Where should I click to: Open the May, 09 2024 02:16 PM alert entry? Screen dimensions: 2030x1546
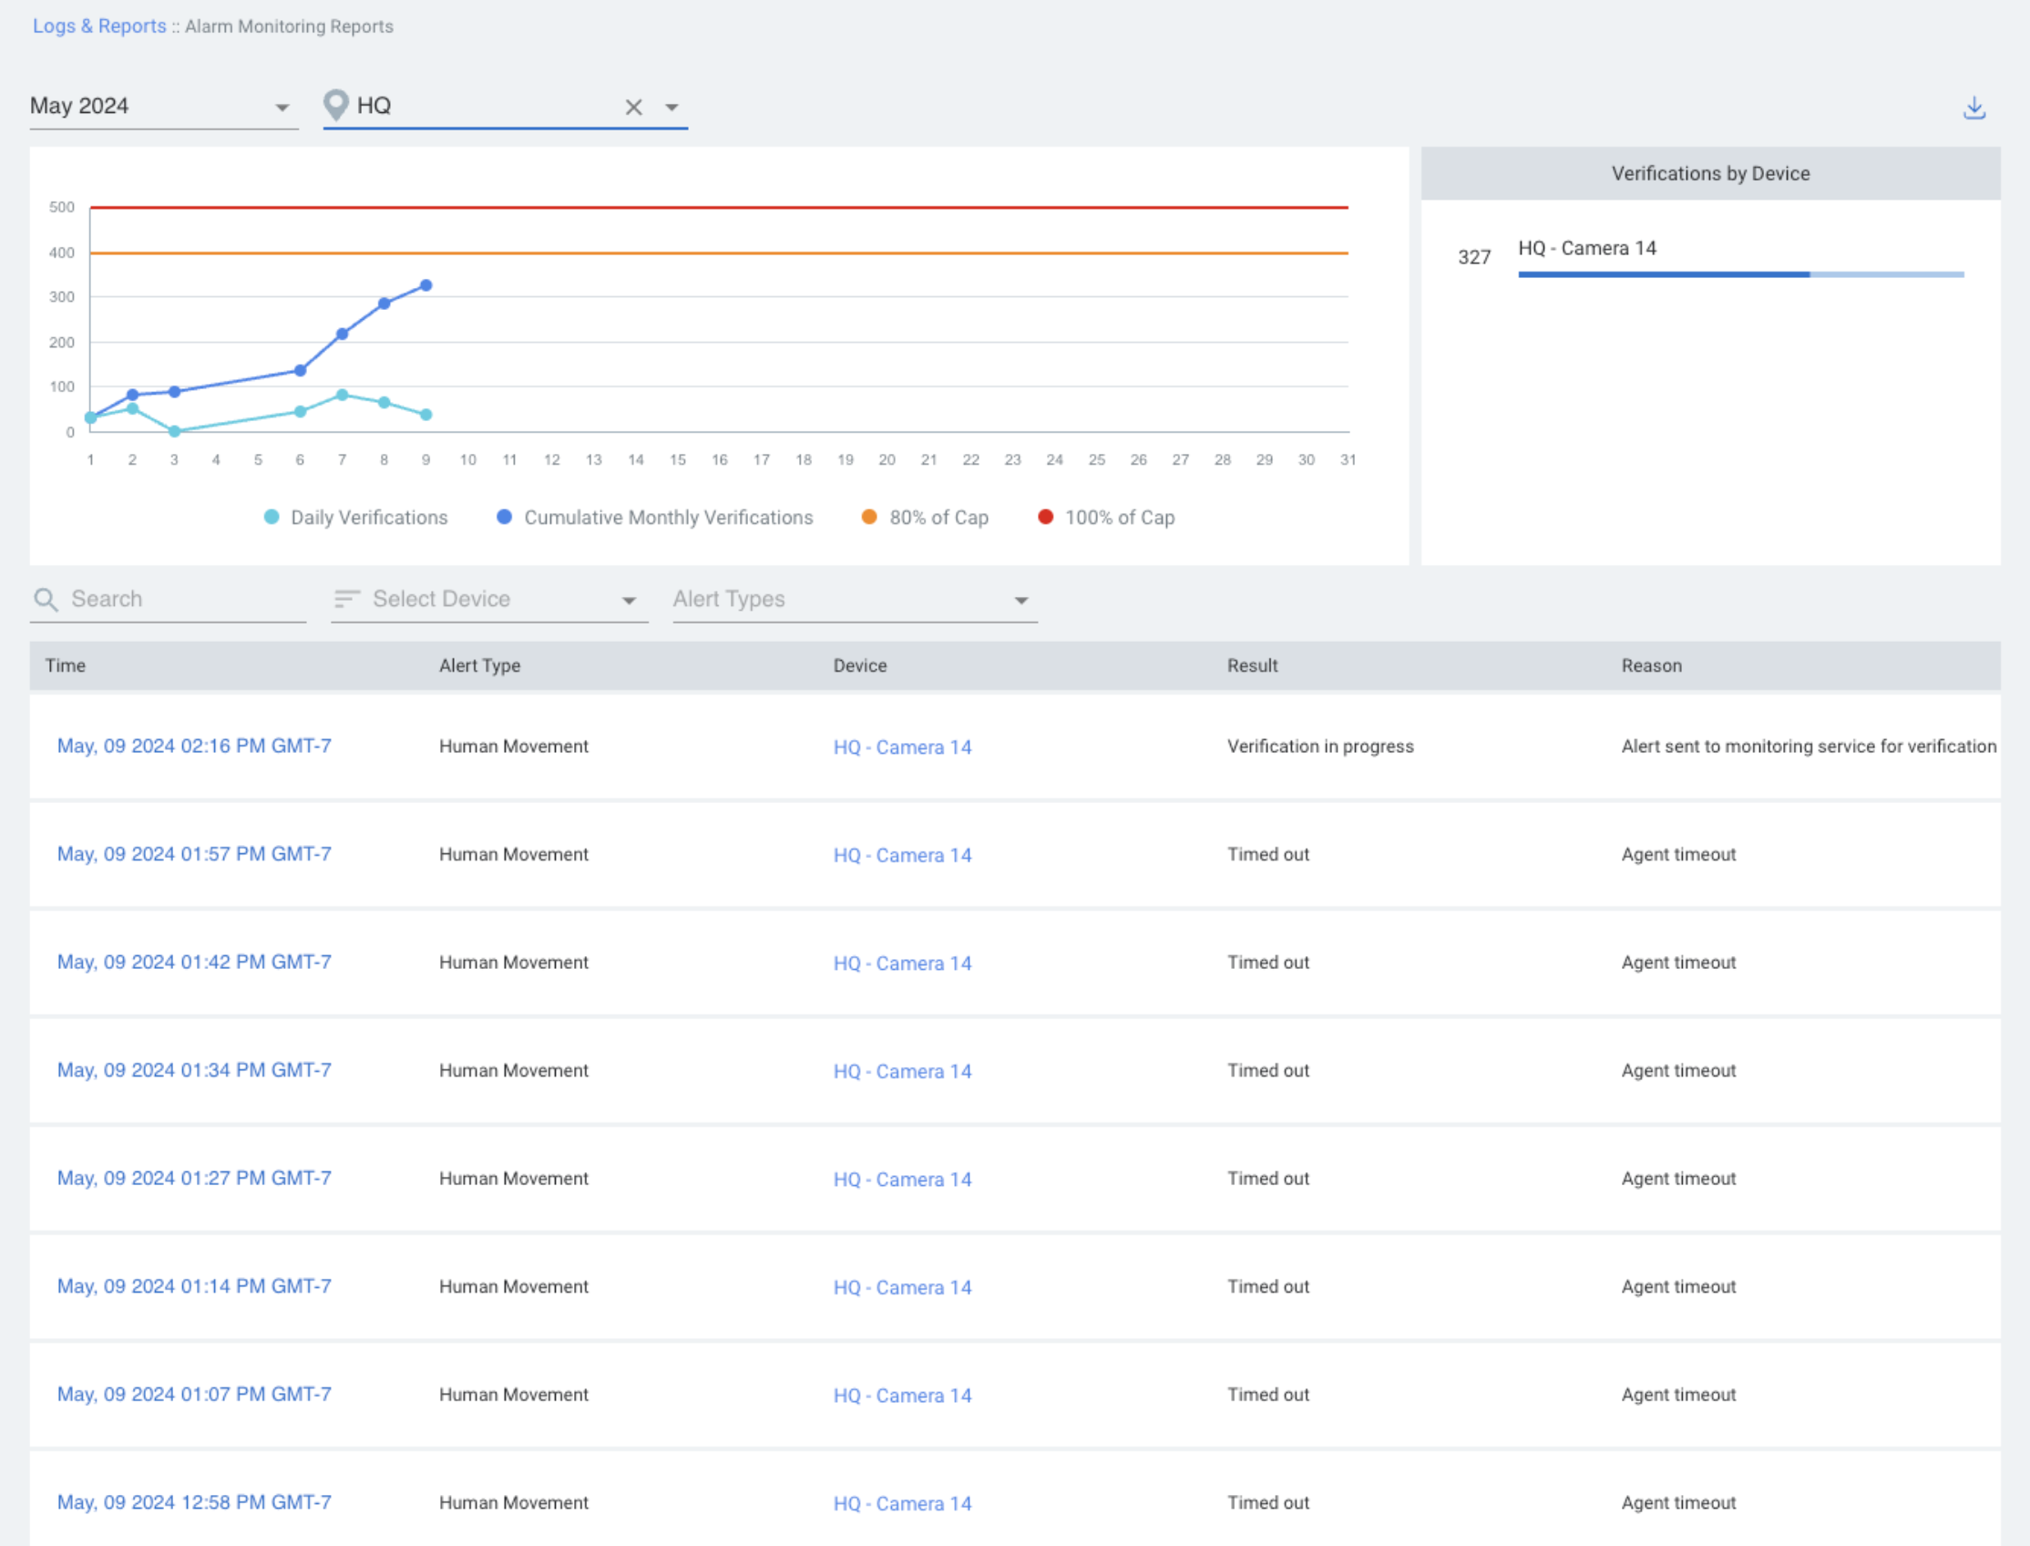(194, 747)
